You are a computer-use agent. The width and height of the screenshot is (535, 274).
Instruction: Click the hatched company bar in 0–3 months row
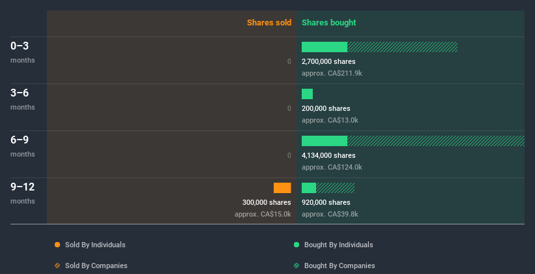pyautogui.click(x=402, y=47)
